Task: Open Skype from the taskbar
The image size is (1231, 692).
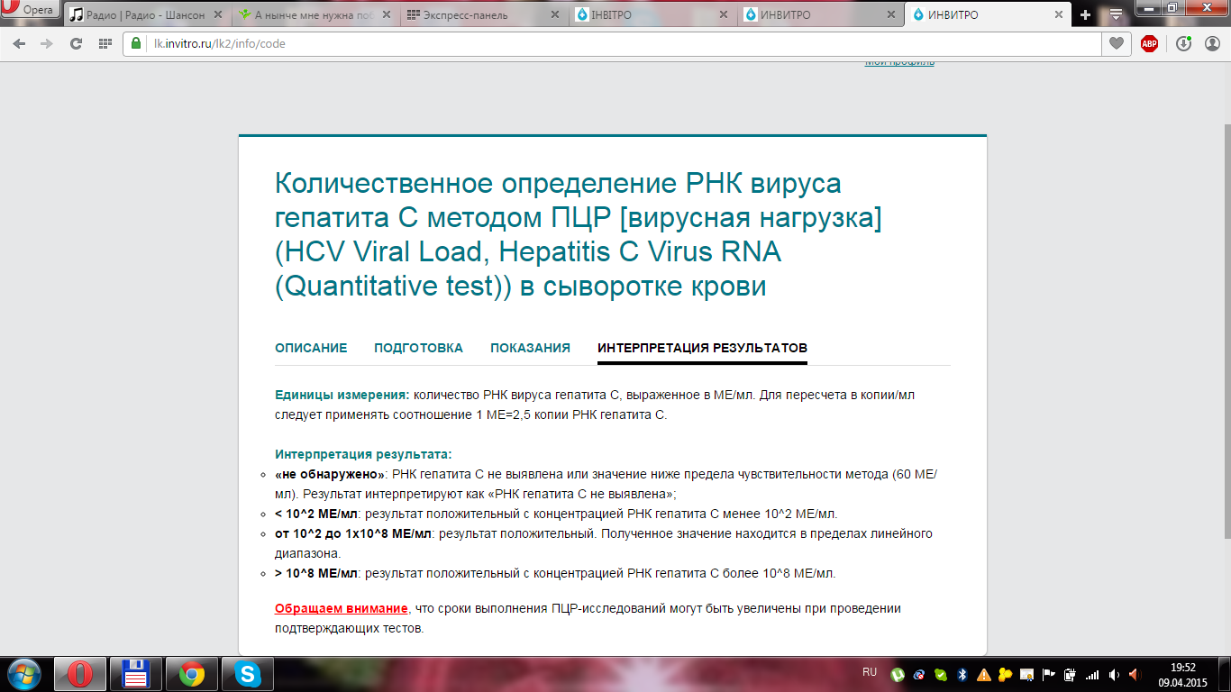Action: 246,674
